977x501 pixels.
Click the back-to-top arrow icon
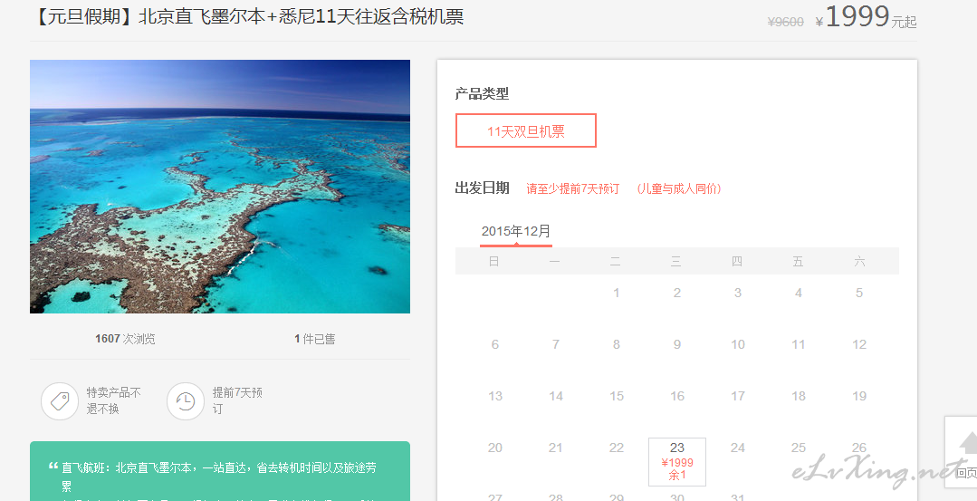coord(968,444)
